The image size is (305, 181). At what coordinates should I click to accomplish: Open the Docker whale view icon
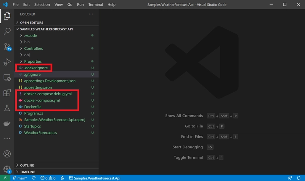coord(7,123)
